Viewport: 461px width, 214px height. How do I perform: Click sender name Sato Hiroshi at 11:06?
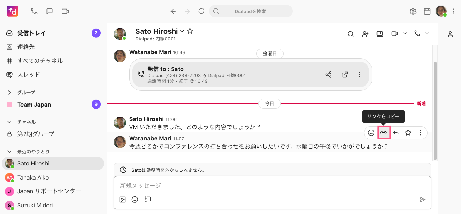point(147,119)
